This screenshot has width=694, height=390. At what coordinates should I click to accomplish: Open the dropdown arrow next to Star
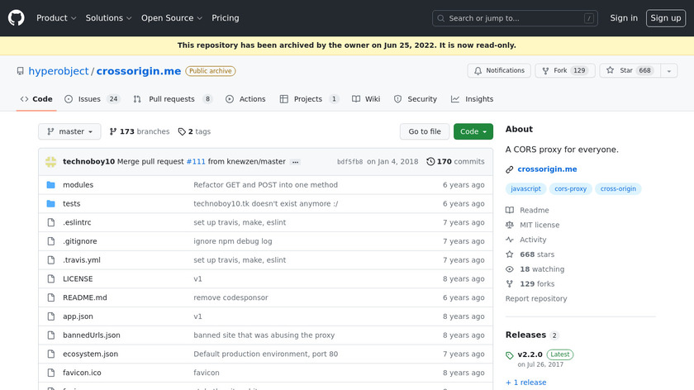click(669, 71)
